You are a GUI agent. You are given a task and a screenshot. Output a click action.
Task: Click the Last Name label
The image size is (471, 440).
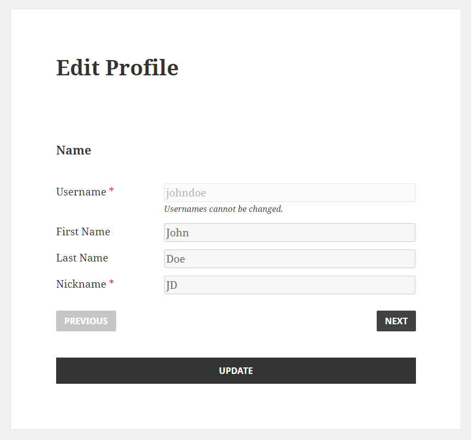82,258
